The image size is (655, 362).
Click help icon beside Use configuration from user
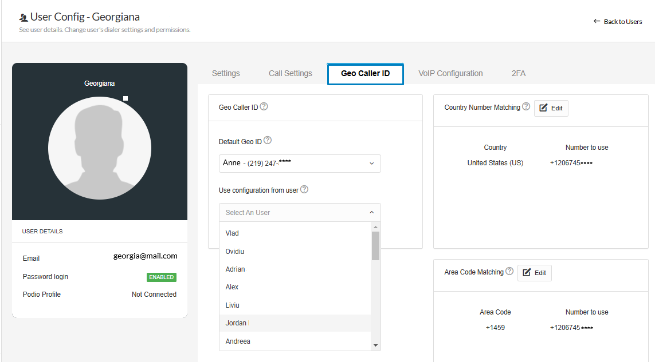(x=304, y=189)
